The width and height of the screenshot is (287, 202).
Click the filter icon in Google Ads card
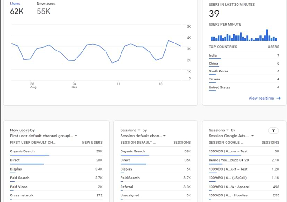[x=273, y=131]
